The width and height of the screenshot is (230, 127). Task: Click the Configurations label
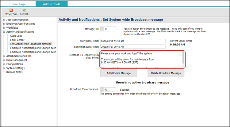tap(14, 64)
